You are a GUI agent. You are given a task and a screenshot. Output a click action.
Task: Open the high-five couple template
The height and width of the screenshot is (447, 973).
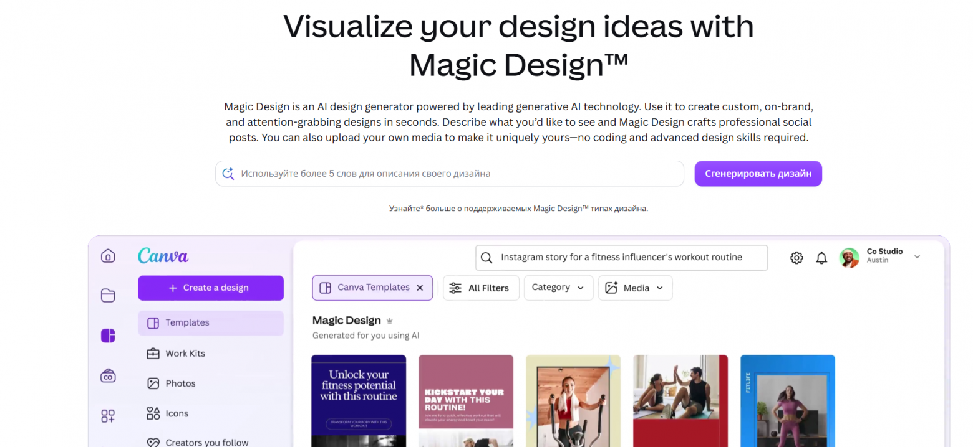pos(680,401)
